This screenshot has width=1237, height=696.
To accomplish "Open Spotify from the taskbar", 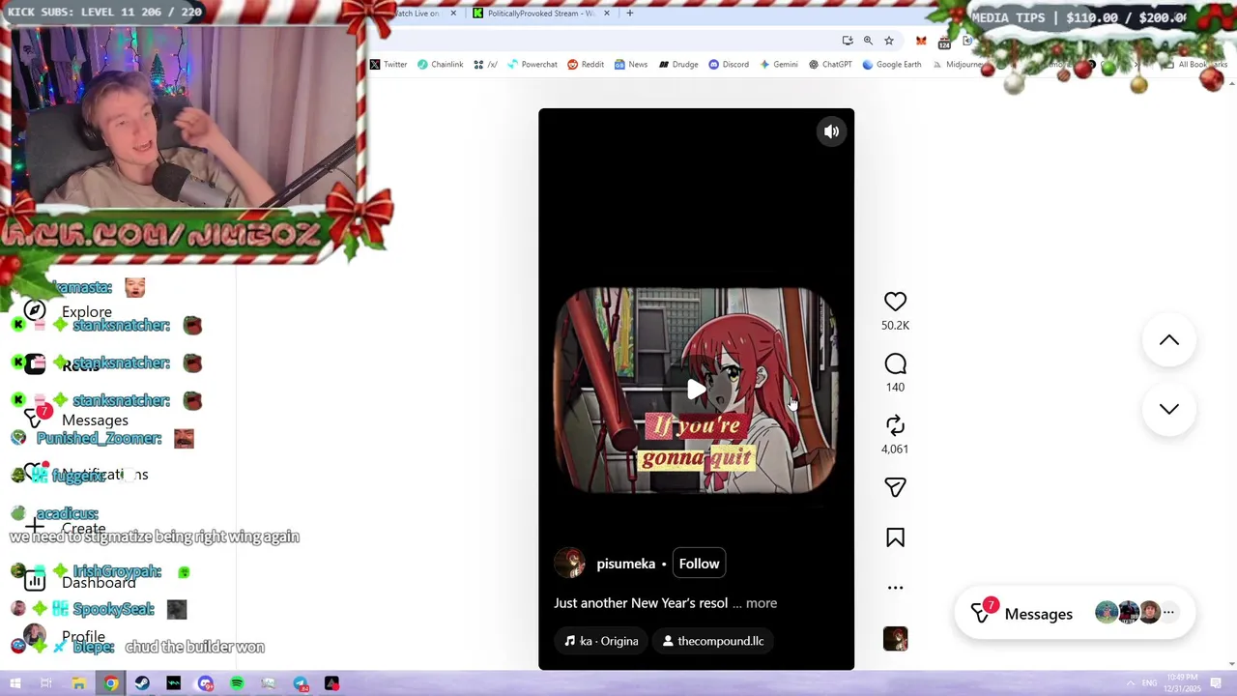I will click(x=237, y=683).
